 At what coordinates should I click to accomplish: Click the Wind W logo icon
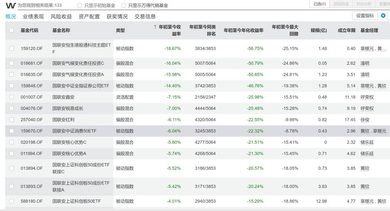click(11, 5)
